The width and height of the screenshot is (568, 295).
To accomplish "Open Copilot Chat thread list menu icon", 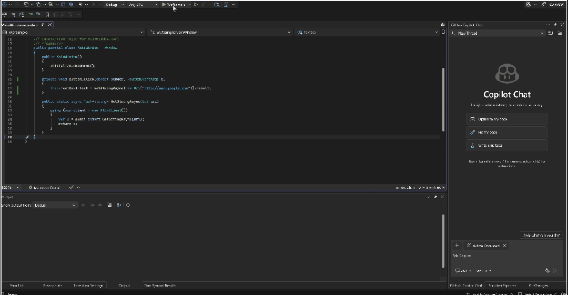I will [560, 33].
